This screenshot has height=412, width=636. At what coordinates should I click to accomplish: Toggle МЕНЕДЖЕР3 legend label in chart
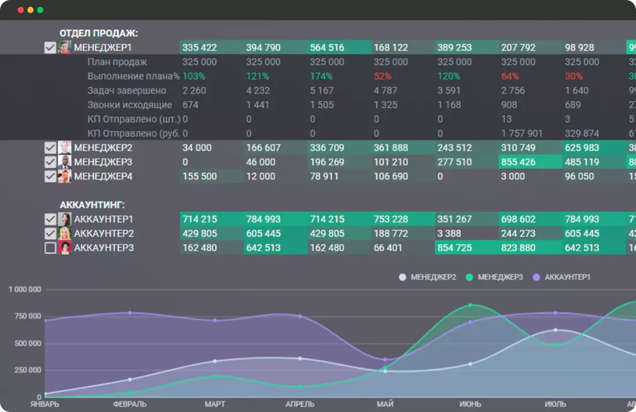coord(500,277)
